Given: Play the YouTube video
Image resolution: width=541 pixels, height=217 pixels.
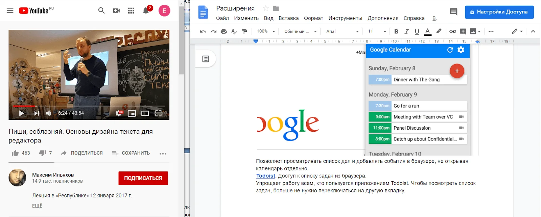Looking at the screenshot, I should pos(21,113).
